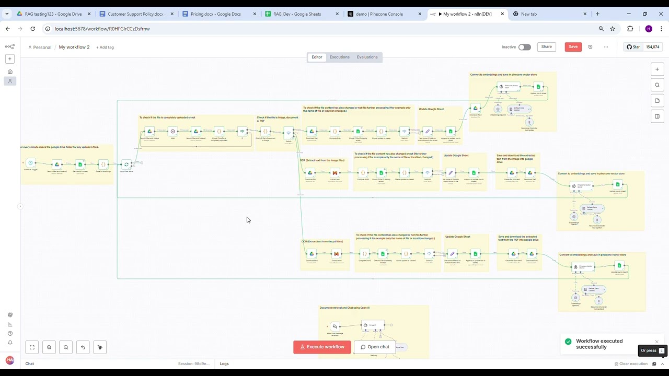The width and height of the screenshot is (669, 376).
Task: Select the Loop Over Items node
Action: [126, 164]
